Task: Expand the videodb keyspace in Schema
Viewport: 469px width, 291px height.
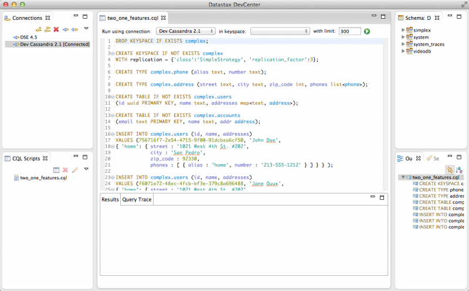Action: 403,51
